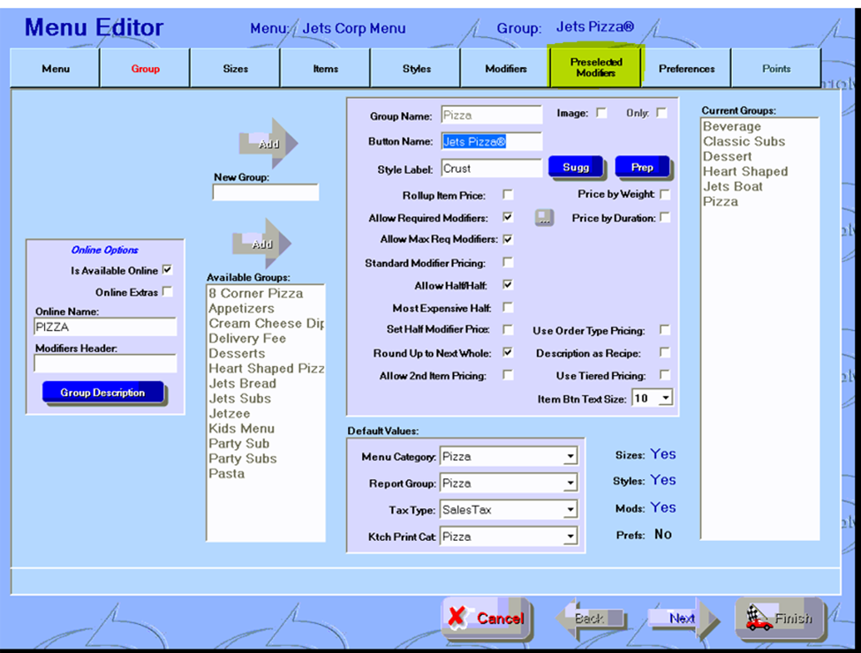
Task: Pick Kids Menu from Available Groups
Action: click(x=242, y=428)
